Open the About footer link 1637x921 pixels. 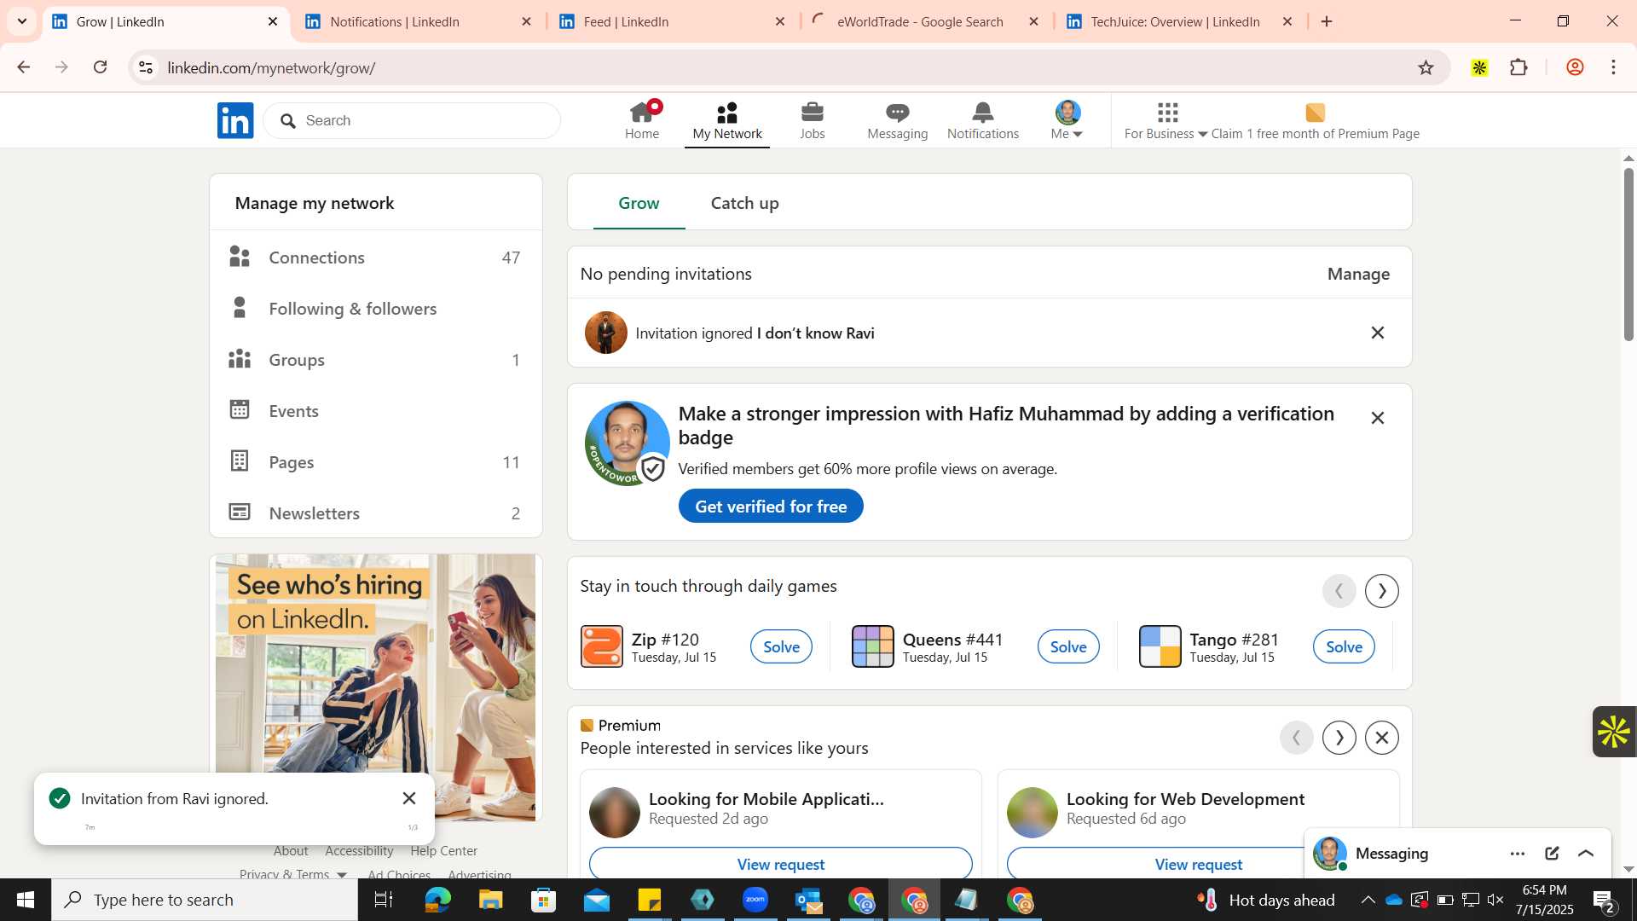[291, 851]
